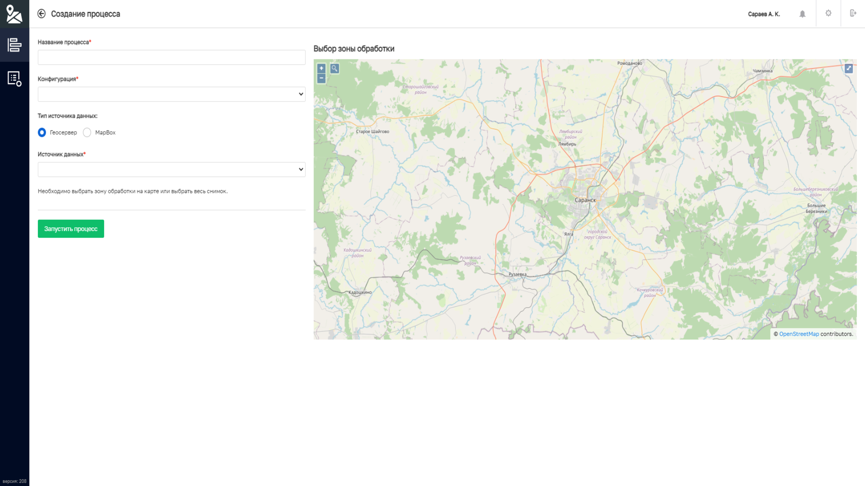This screenshot has height=486, width=865.
Task: Click Старое Шайгово label on map
Action: click(373, 131)
